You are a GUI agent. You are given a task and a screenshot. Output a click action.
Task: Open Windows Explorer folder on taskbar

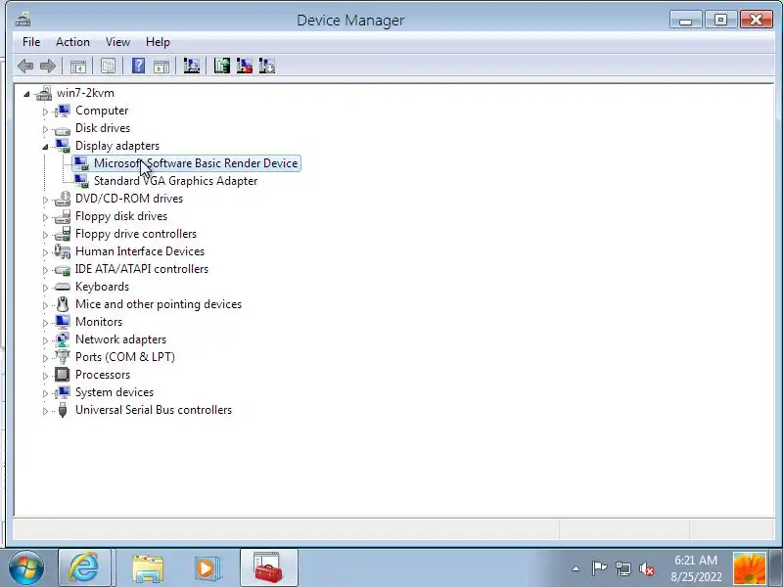[x=148, y=568]
